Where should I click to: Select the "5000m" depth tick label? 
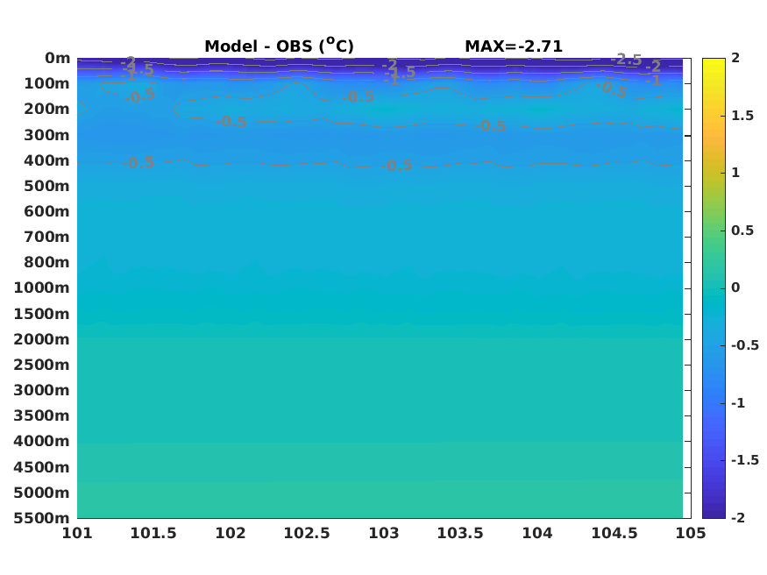[41, 493]
